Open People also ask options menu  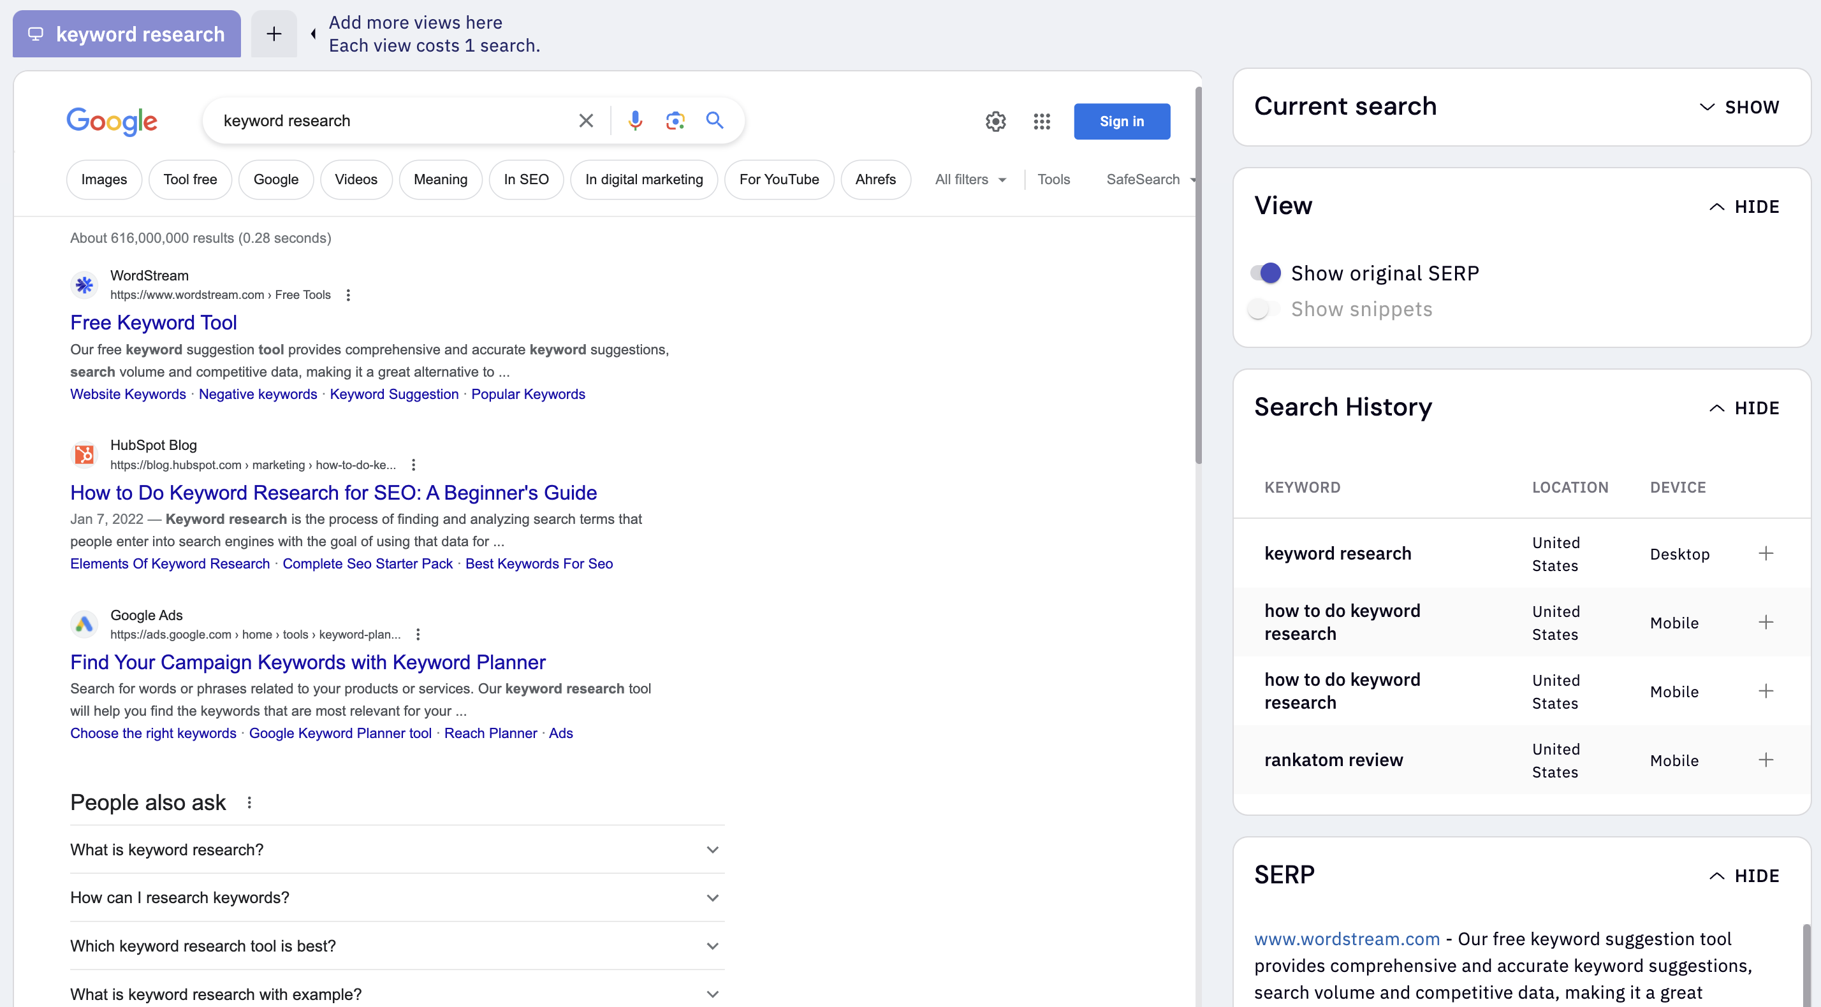pos(249,802)
